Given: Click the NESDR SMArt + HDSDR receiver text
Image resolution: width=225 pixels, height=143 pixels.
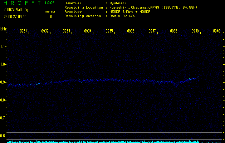Looking at the screenshot, I should point(130,11).
